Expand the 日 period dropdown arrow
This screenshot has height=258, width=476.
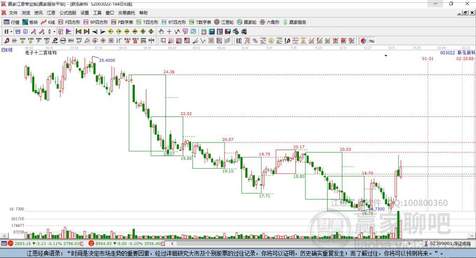(12, 32)
